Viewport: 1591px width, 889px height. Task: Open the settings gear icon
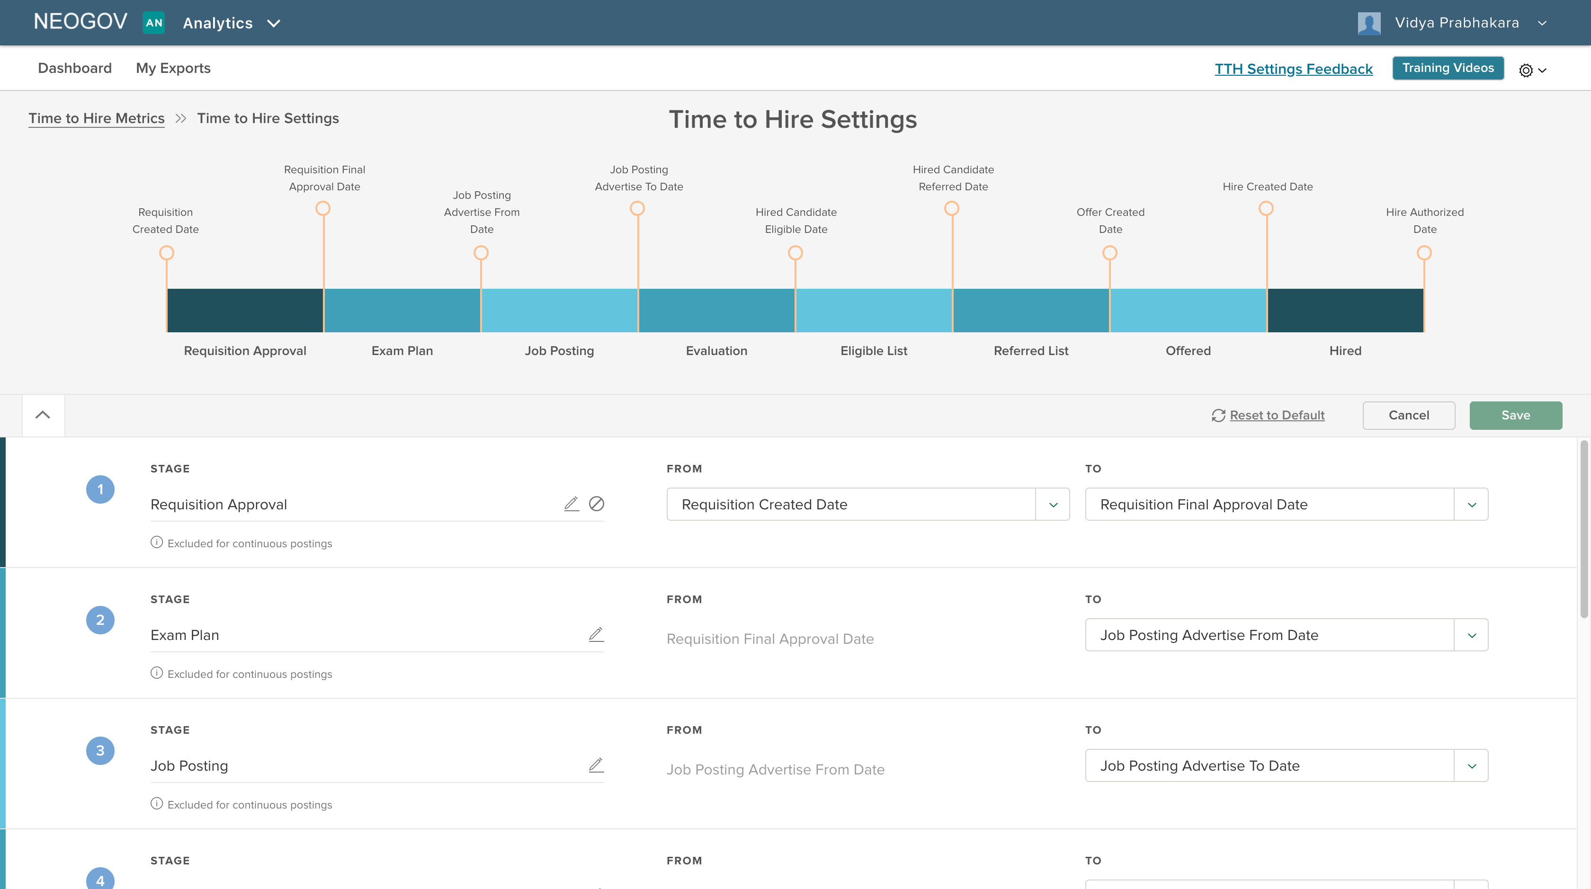(x=1526, y=71)
